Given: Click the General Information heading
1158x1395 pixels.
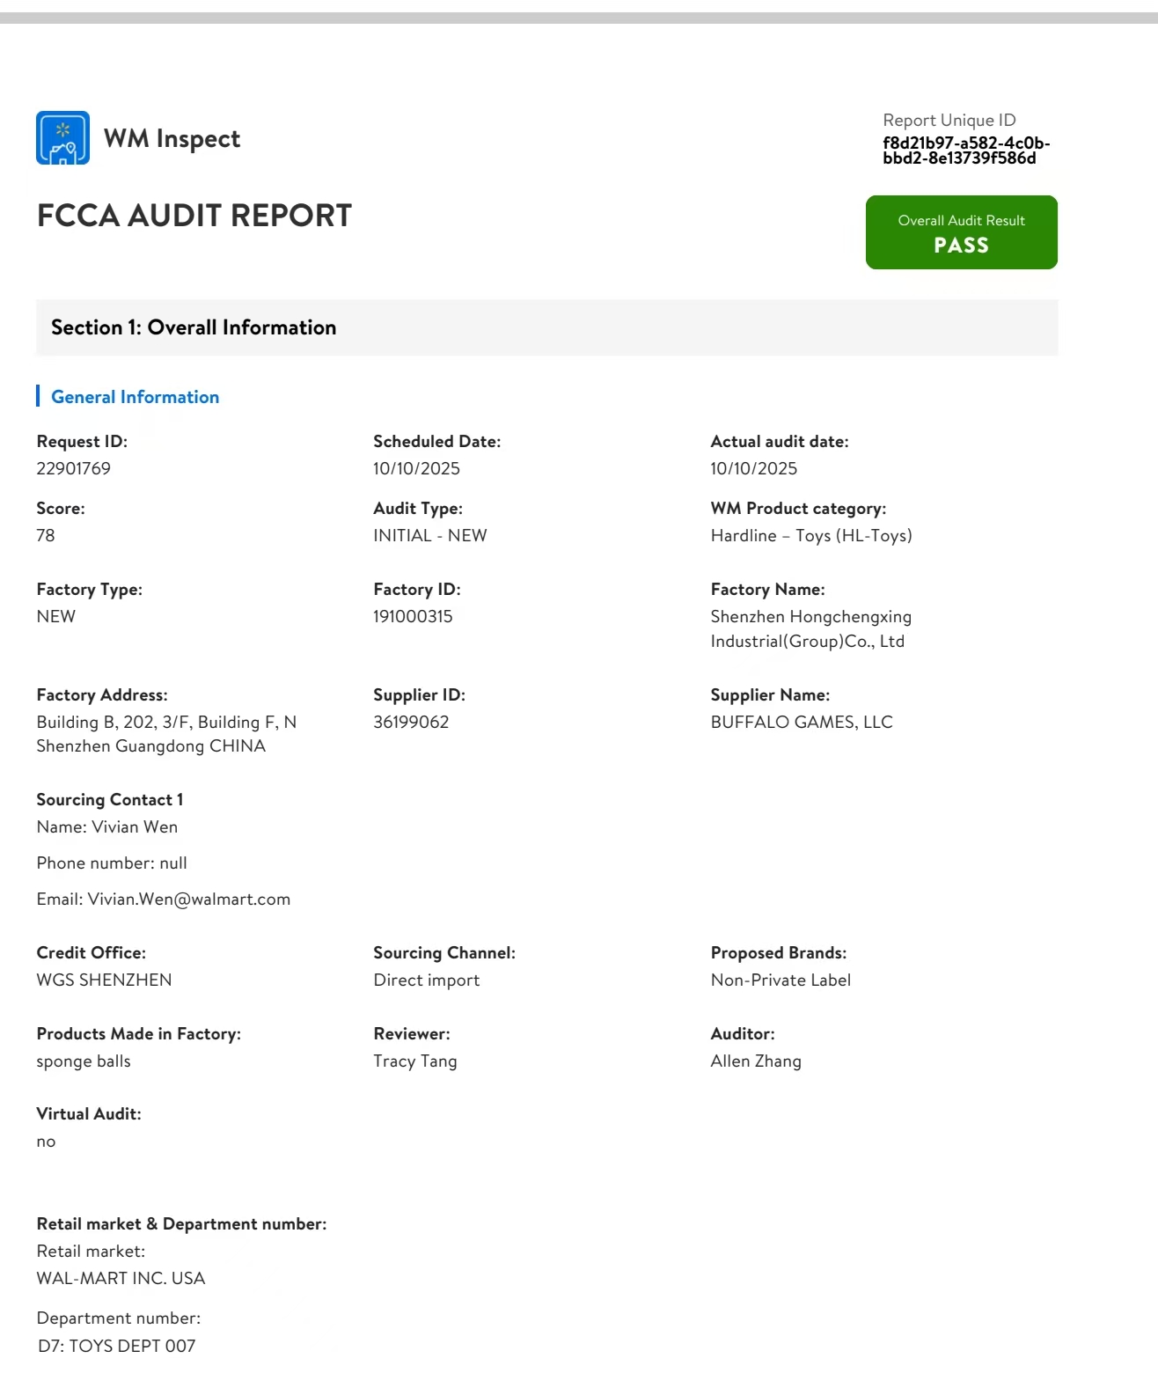Looking at the screenshot, I should point(135,397).
